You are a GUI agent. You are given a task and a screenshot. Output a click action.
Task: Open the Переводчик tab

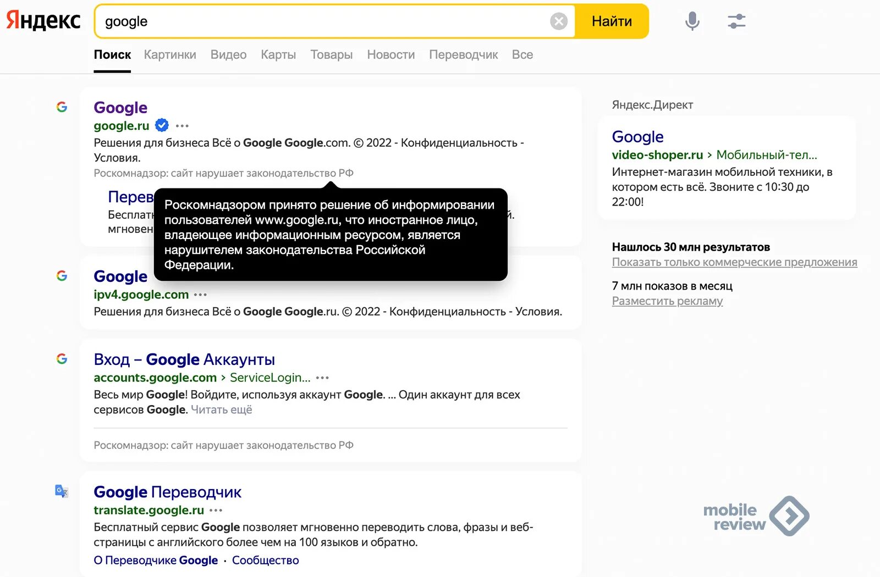[x=463, y=55]
